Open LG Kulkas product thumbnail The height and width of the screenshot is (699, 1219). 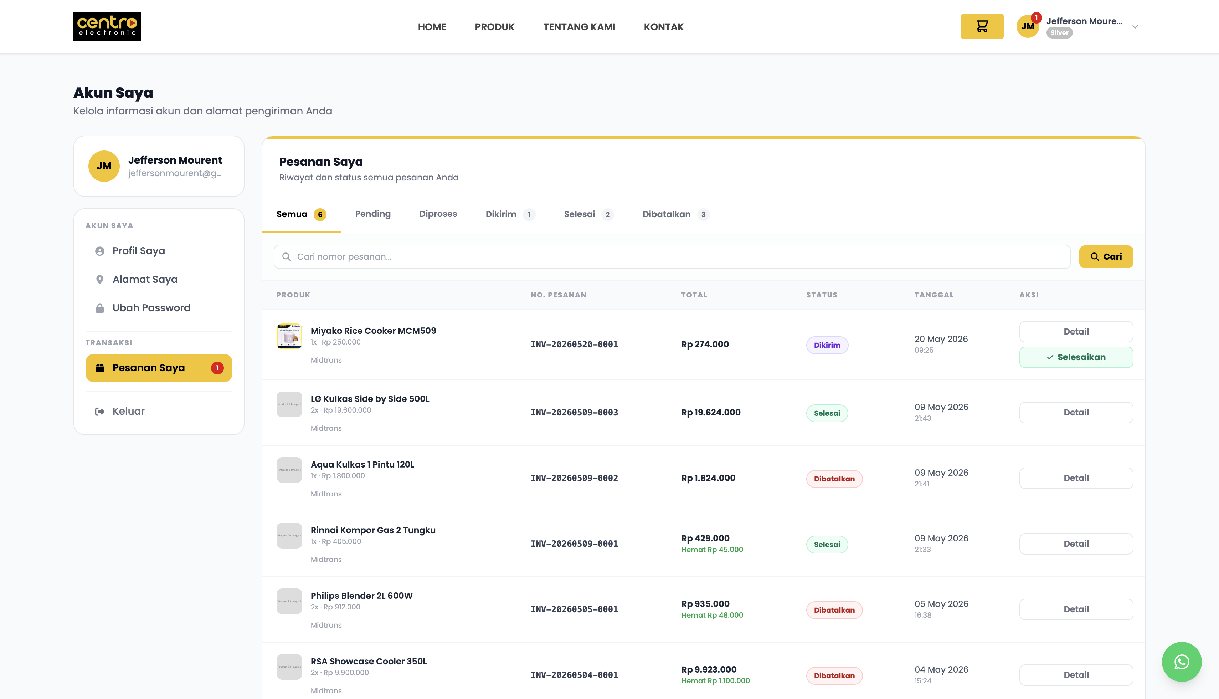(x=289, y=404)
